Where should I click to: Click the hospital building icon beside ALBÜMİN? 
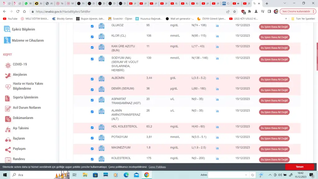[101, 79]
